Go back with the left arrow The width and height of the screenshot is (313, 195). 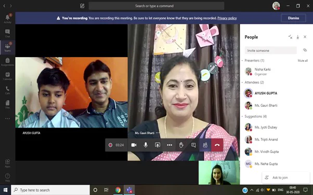pyautogui.click(x=4, y=6)
